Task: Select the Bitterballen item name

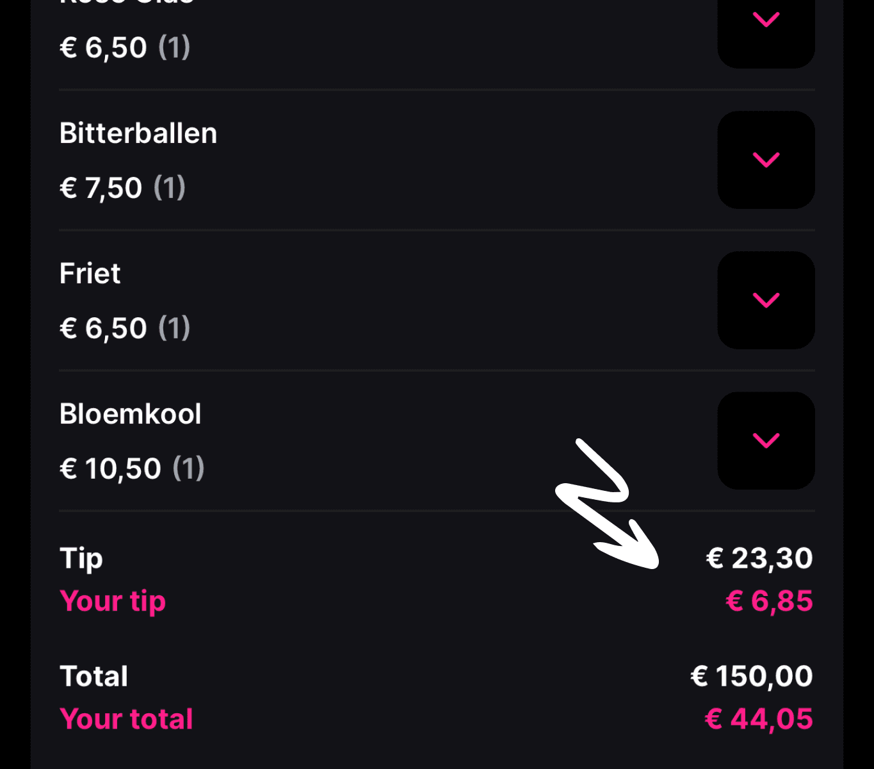Action: [x=138, y=133]
